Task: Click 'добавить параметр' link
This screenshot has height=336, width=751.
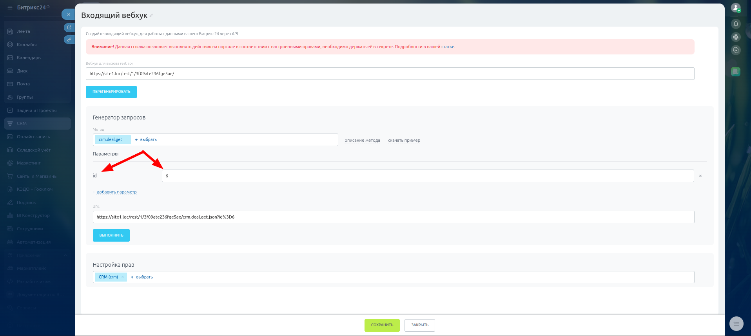Action: (116, 192)
